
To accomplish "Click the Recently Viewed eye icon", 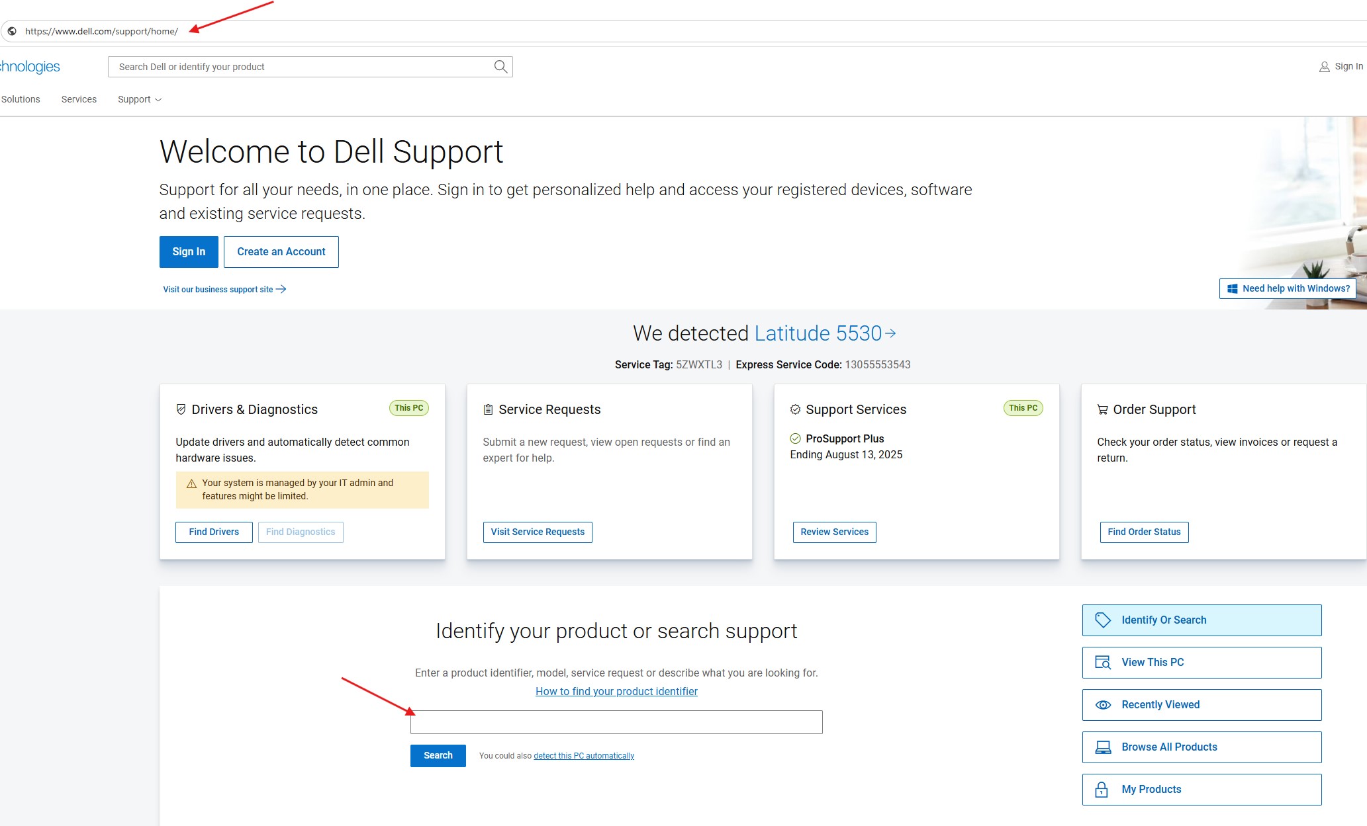I will [1103, 704].
